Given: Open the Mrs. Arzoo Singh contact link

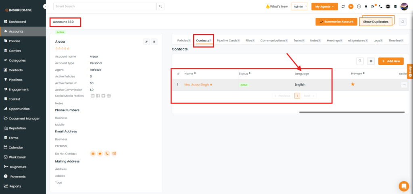Looking at the screenshot, I should tap(196, 85).
